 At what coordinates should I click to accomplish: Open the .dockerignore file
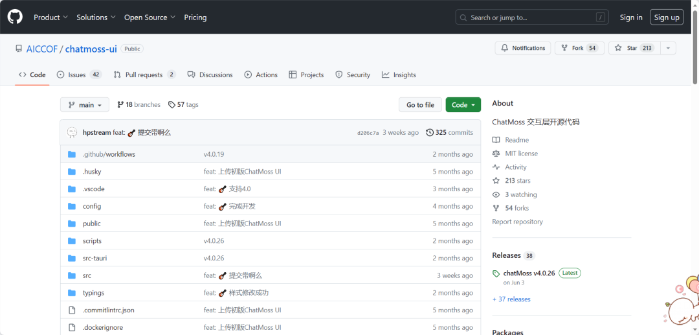point(103,327)
